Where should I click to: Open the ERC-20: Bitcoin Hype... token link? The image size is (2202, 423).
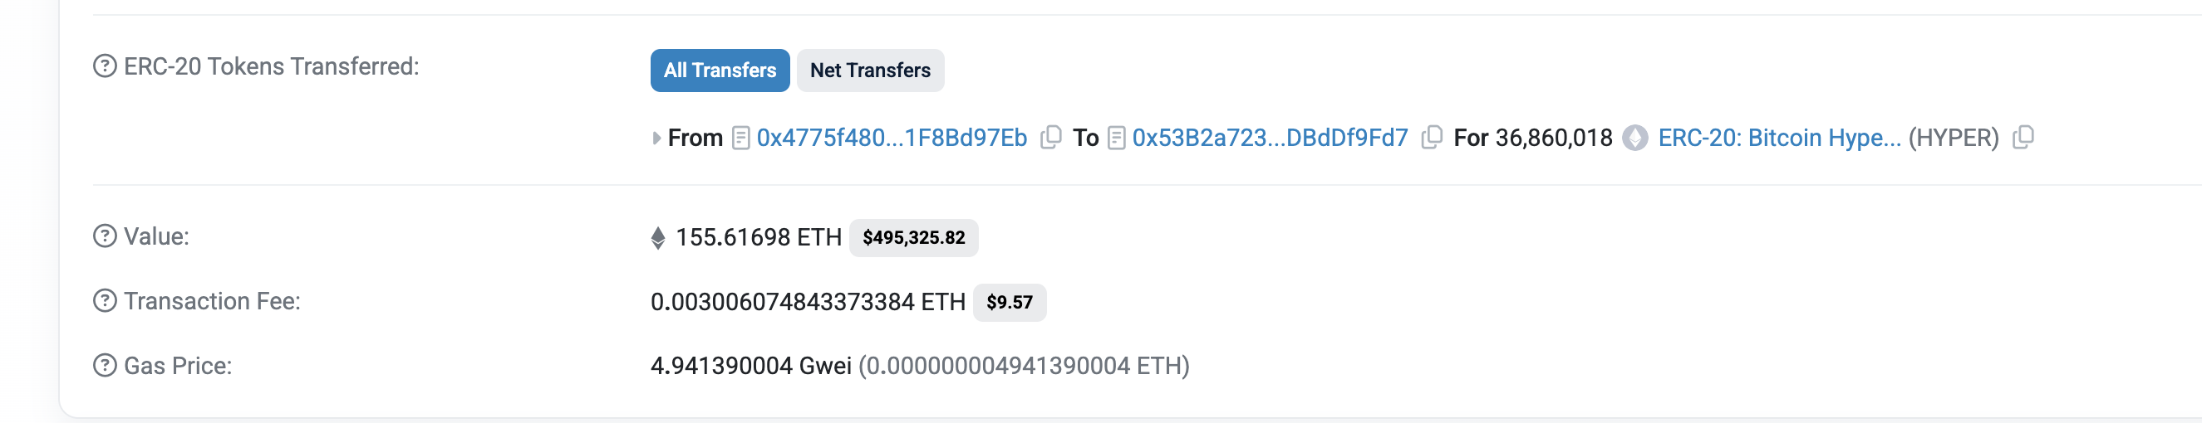click(x=1779, y=139)
